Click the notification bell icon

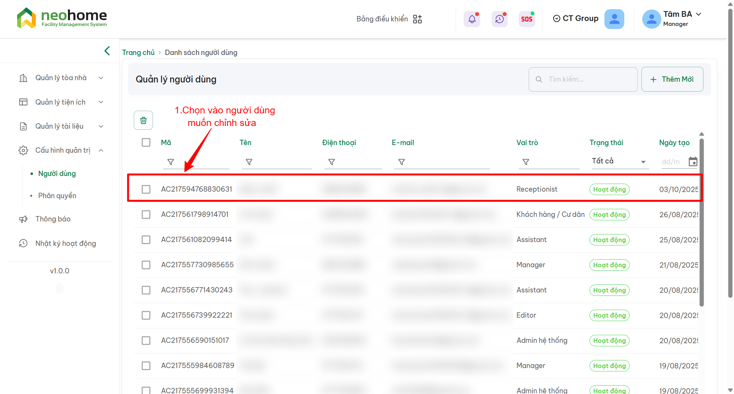pos(472,19)
